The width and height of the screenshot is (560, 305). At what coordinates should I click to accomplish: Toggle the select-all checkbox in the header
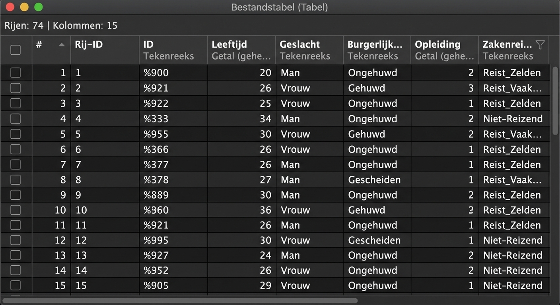pyautogui.click(x=15, y=49)
